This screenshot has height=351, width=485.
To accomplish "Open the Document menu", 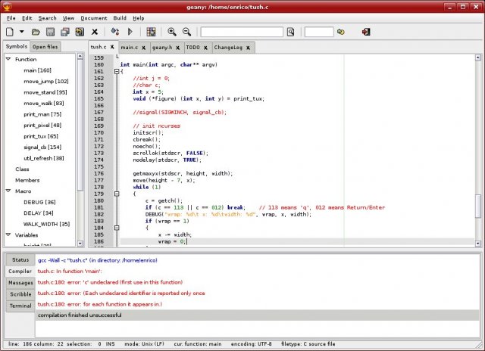I will pyautogui.click(x=94, y=18).
